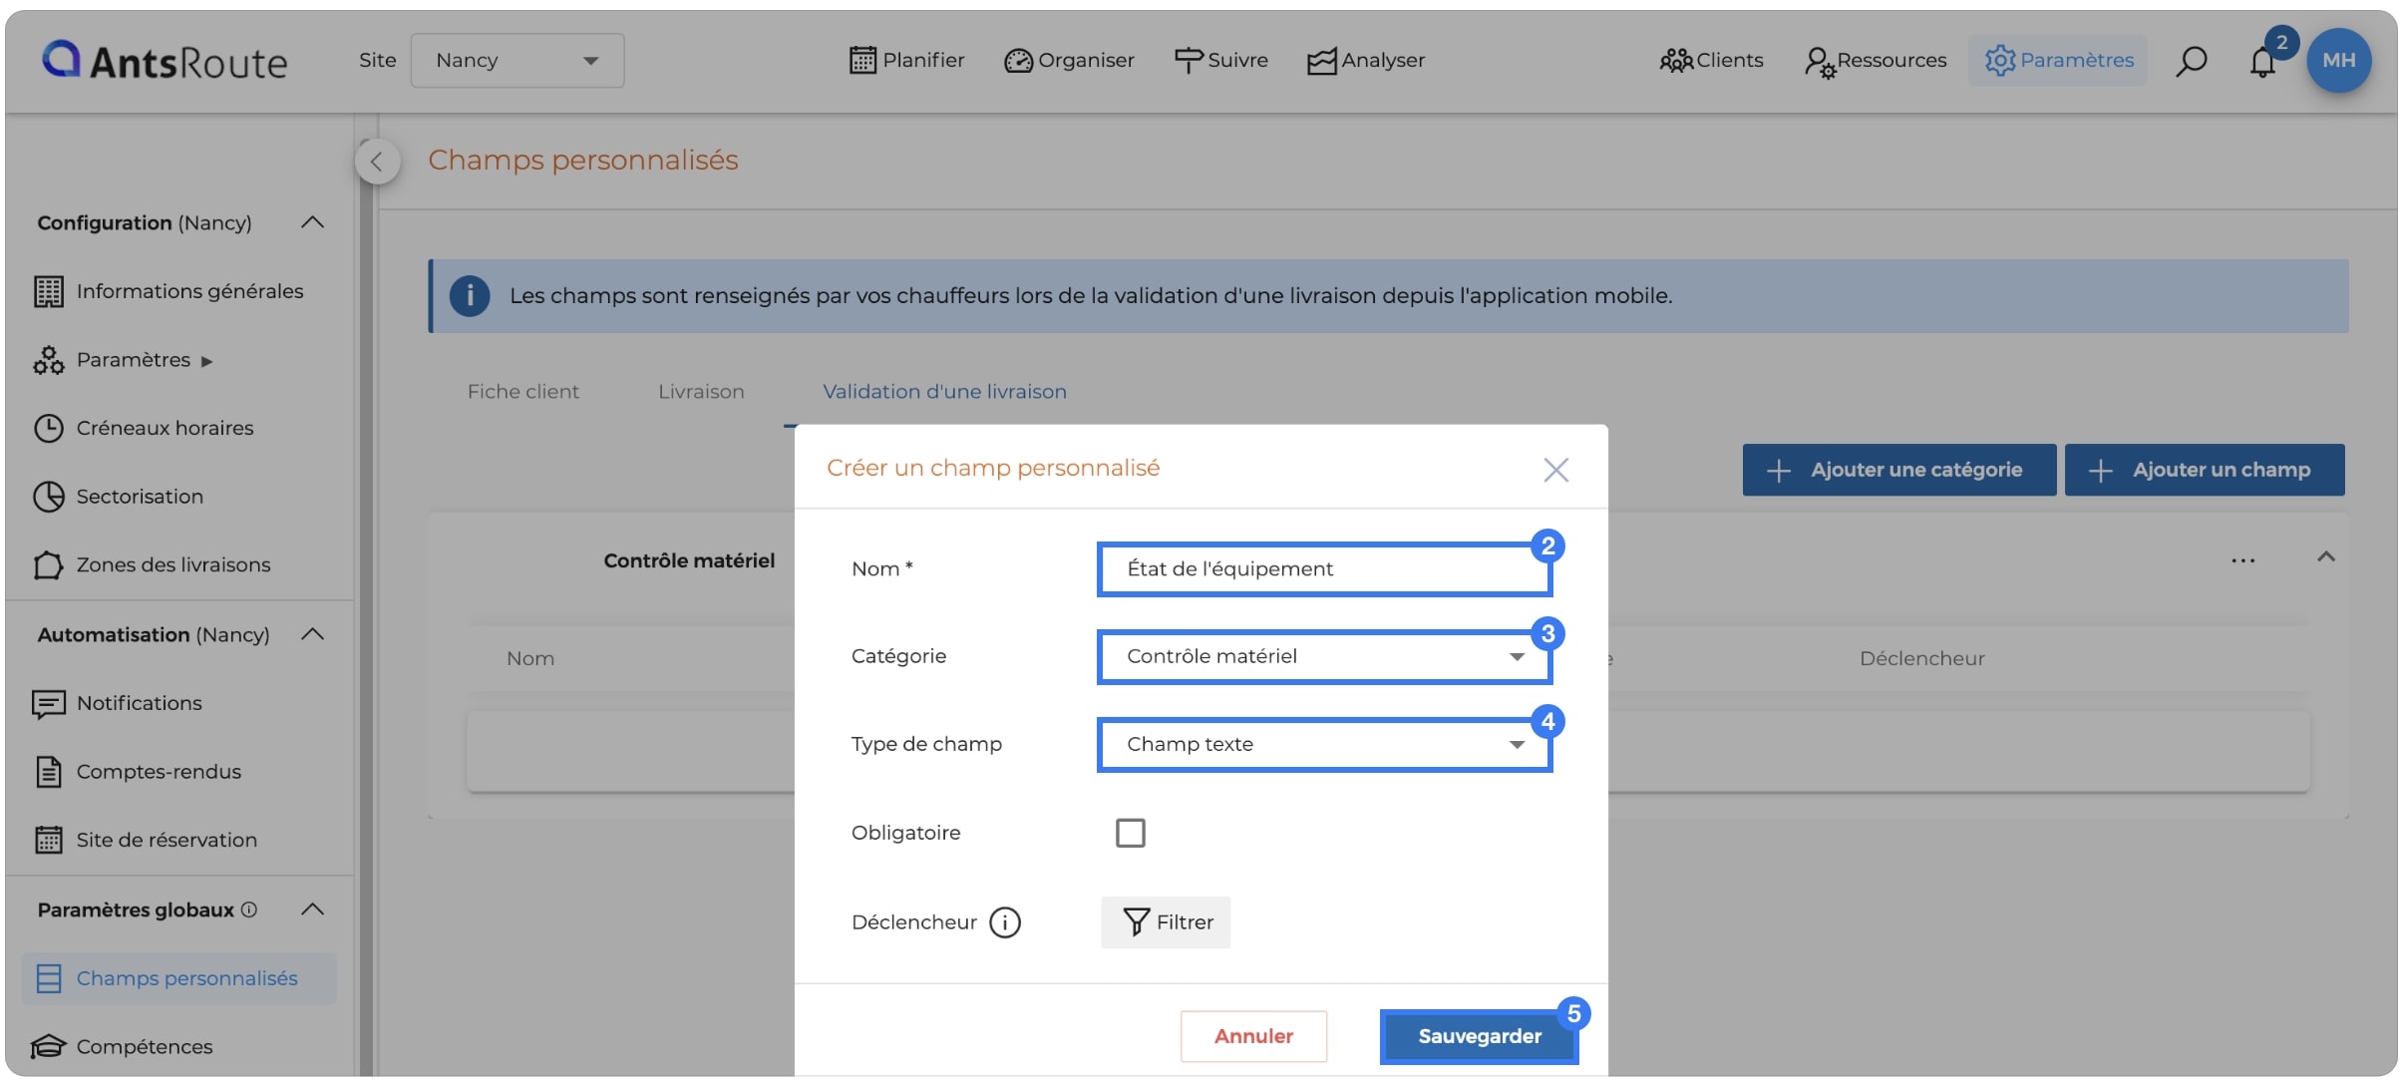2403x1083 pixels.
Task: Switch to Livraison tab
Action: [701, 392]
